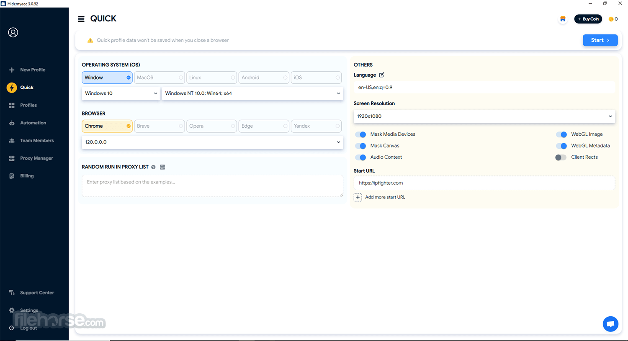Click the Log out label
628x341 pixels.
pyautogui.click(x=28, y=328)
